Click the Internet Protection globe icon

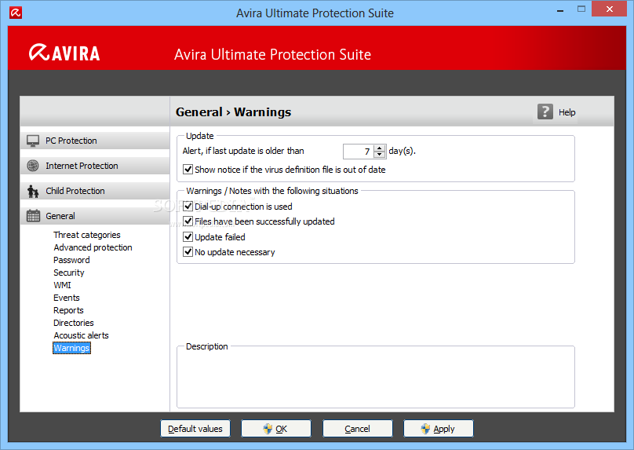click(33, 166)
